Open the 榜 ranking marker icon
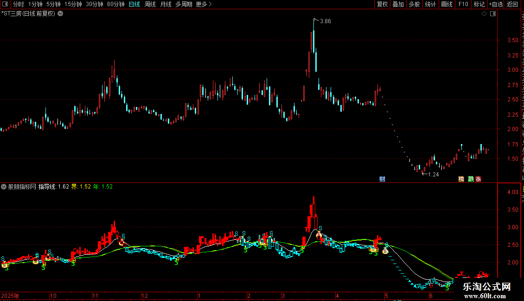 461,179
